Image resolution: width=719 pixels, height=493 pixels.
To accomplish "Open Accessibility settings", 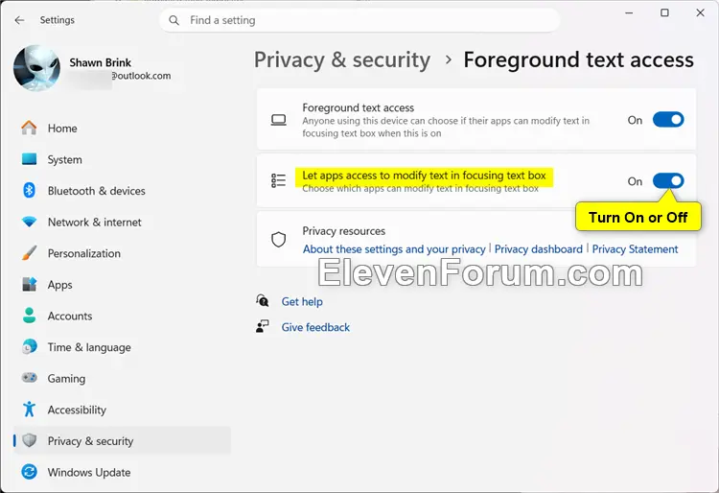I will (x=123, y=410).
